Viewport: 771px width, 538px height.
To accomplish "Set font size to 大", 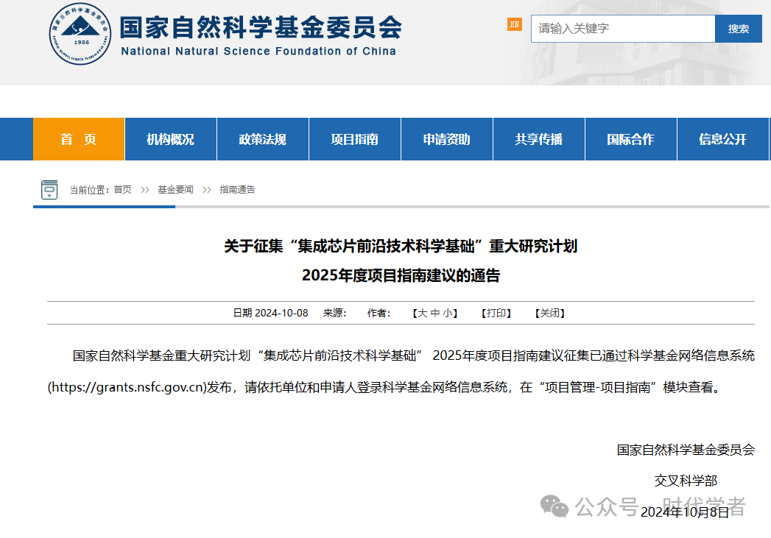I will (423, 313).
